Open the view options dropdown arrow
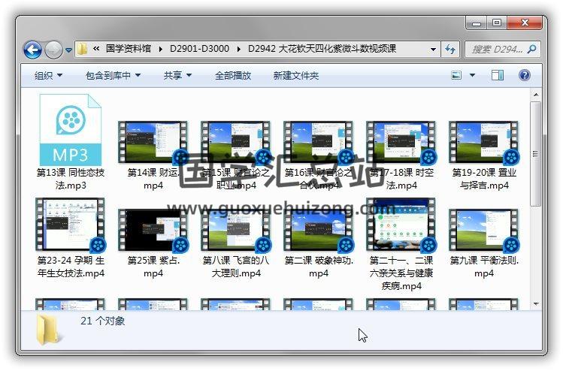Screen dimensions: 563x371 (x=473, y=75)
